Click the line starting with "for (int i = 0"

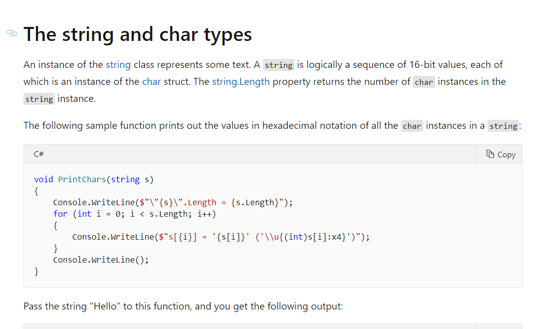click(134, 214)
